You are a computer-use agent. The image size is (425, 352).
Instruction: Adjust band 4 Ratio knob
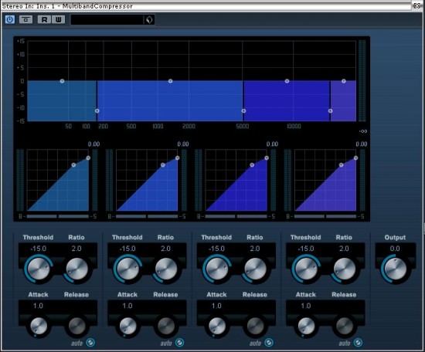pyautogui.click(x=345, y=269)
